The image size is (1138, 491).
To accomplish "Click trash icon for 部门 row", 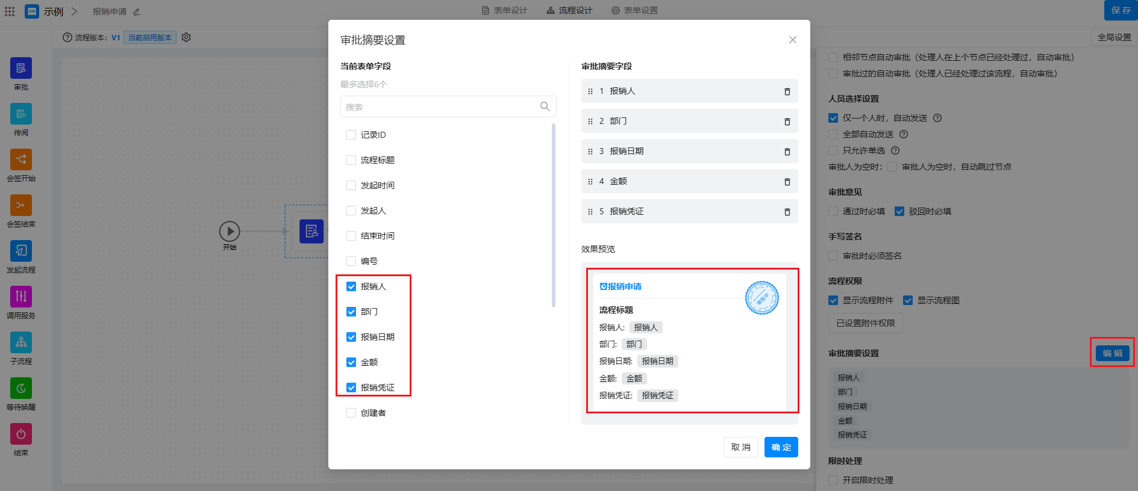I will click(787, 122).
